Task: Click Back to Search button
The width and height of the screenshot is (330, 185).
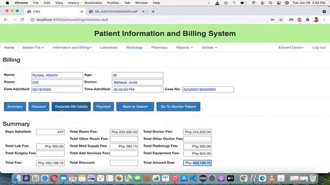Action: pyautogui.click(x=135, y=106)
